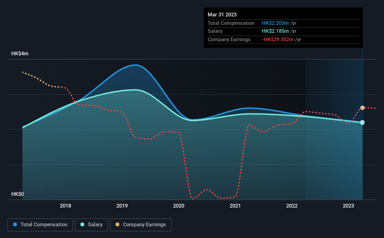Click the 2022 x-axis label
This screenshot has height=238, width=384.
pyautogui.click(x=292, y=206)
